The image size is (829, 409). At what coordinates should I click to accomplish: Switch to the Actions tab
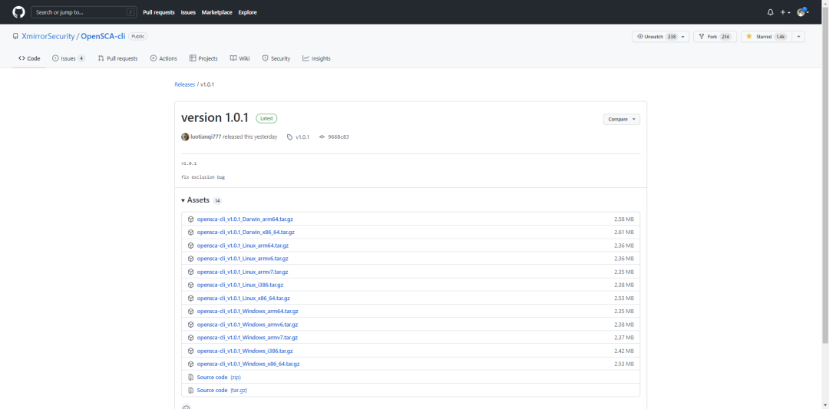point(163,58)
